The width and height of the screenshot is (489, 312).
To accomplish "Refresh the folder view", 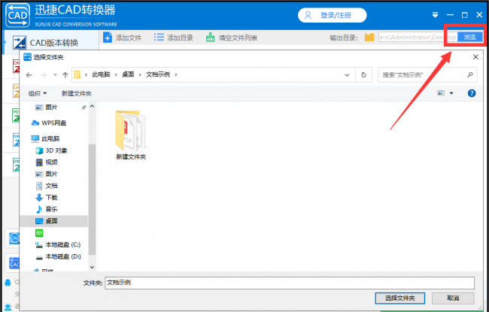I will [x=363, y=75].
